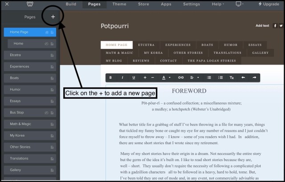Undo last edit with the undo arrow
285x182 pixels.
click(243, 77)
